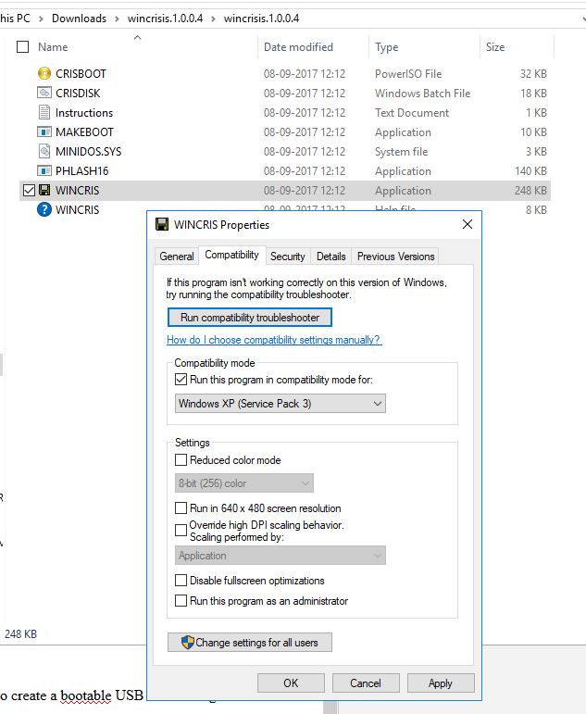Select the MINIDOS.SYS file name

pos(88,152)
